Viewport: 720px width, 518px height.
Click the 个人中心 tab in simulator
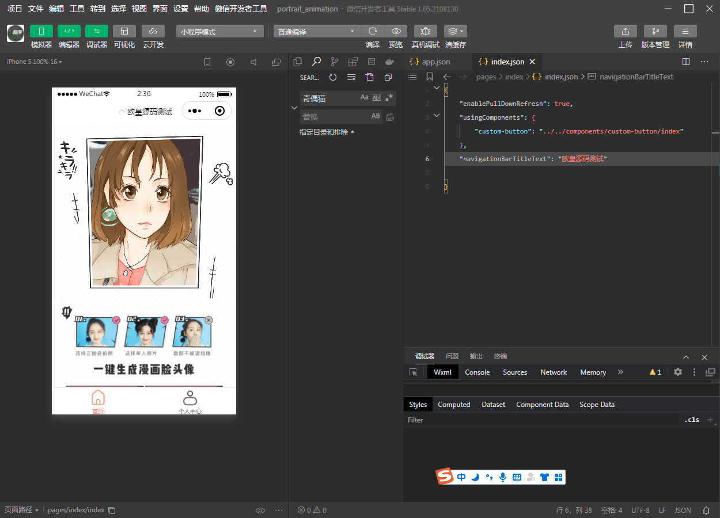pos(190,402)
